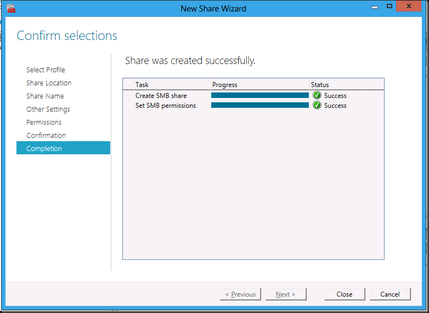Click the Previous button
429x313 pixels.
click(x=240, y=294)
